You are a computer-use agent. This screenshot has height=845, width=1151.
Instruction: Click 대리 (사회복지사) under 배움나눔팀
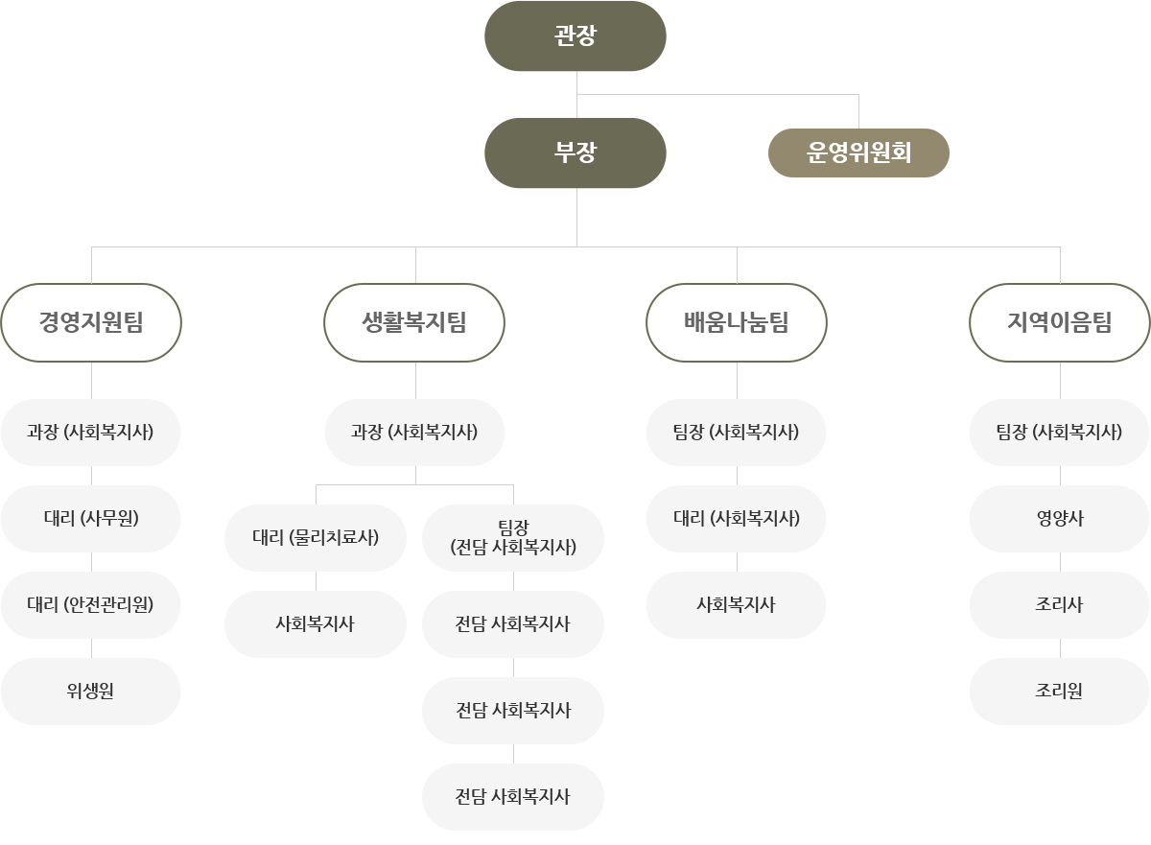(x=737, y=519)
